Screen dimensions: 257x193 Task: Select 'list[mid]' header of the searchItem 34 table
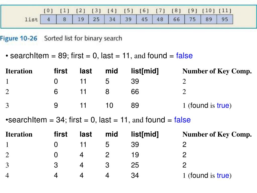click(145, 134)
